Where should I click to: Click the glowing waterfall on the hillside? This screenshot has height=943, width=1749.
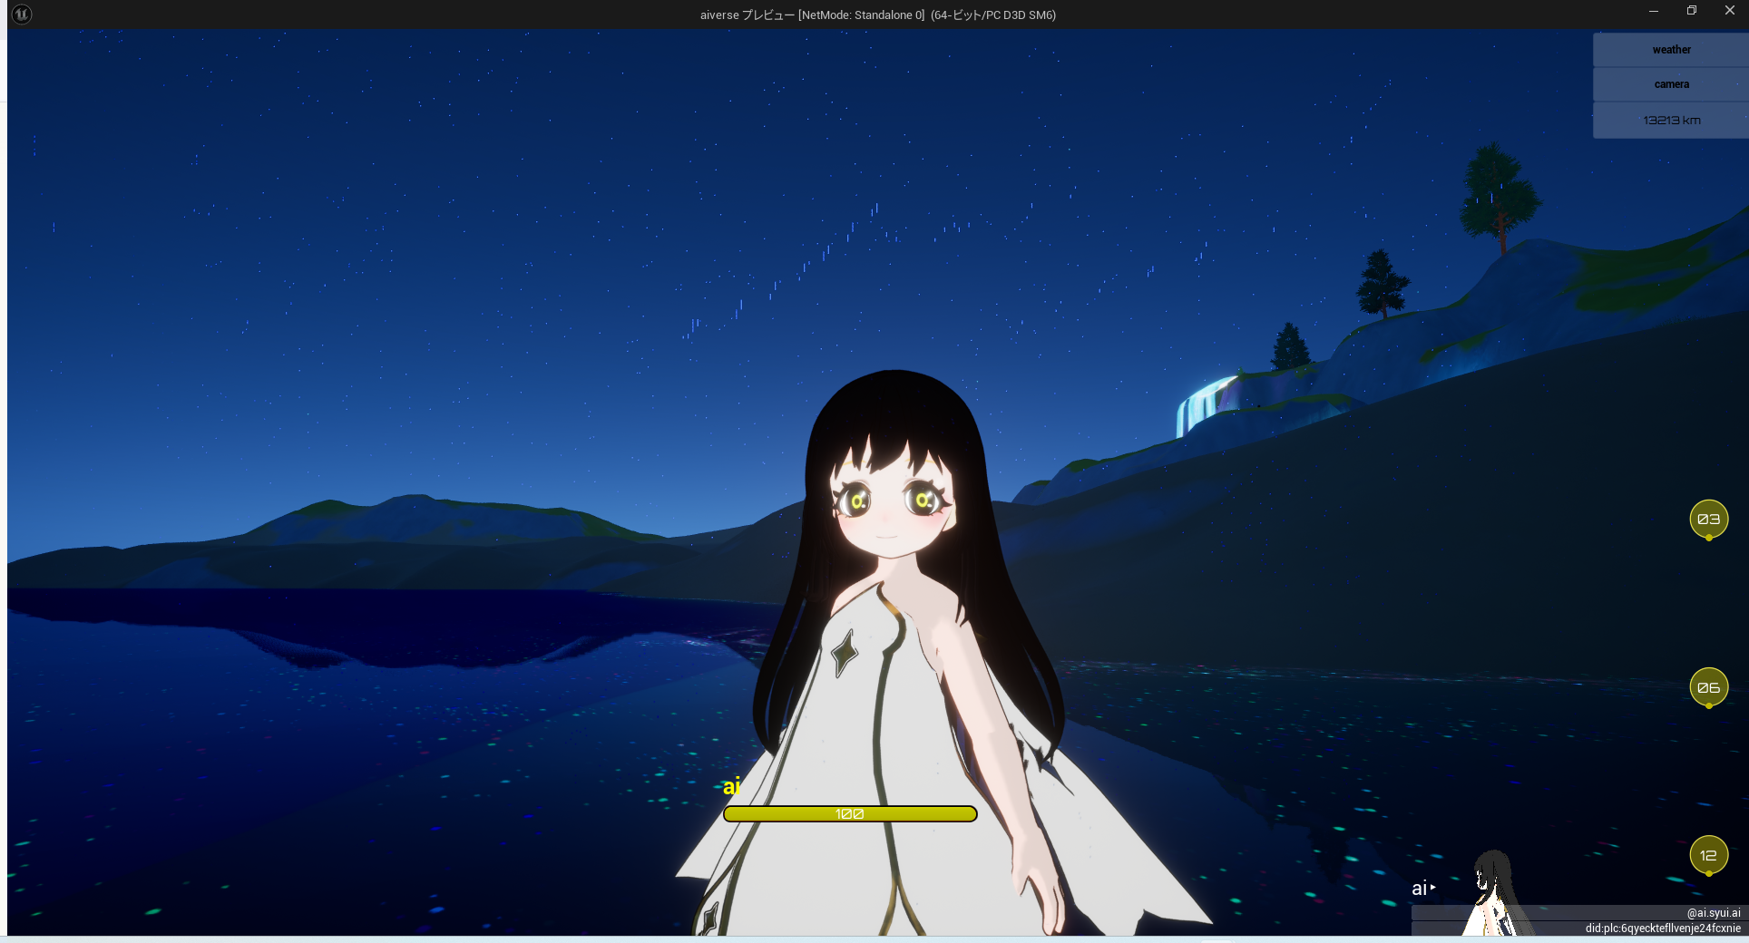[1203, 407]
